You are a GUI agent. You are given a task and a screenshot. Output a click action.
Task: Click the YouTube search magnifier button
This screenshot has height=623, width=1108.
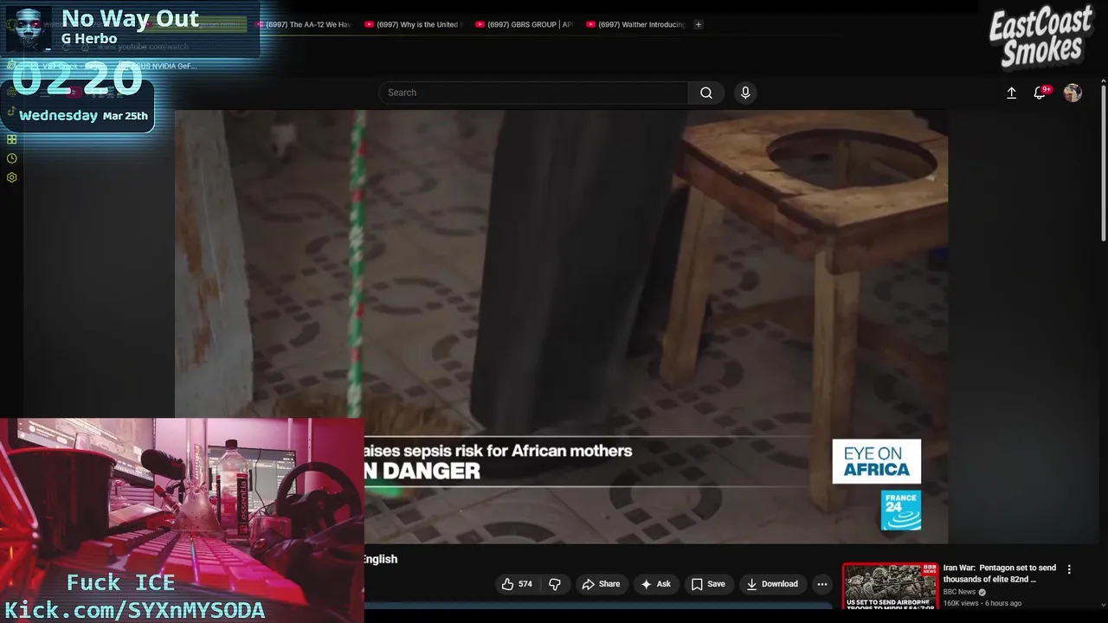click(x=706, y=93)
